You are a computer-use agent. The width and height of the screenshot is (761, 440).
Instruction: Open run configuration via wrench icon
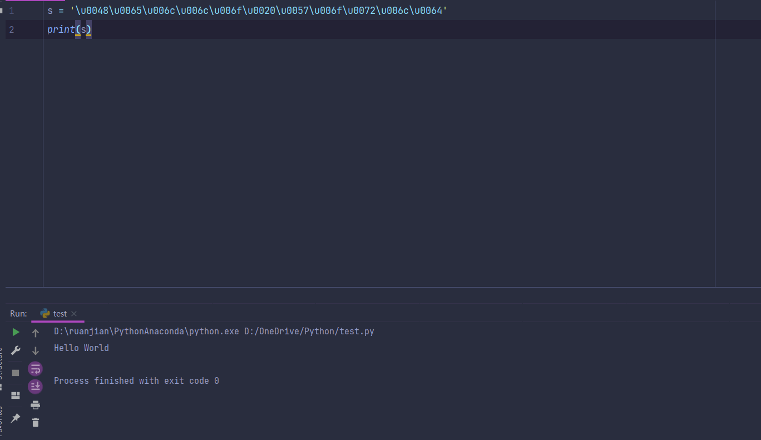coord(16,350)
